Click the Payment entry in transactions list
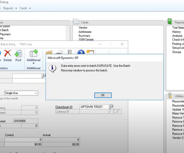This screenshot has height=153, width=184. [x=5, y=34]
